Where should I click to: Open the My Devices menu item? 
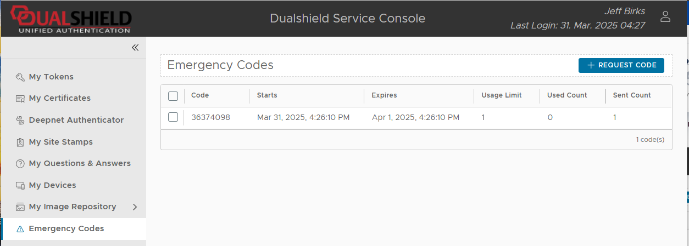[52, 185]
